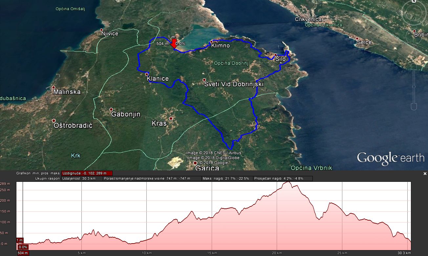
Task: Click the Malinska place label
Action: [x=68, y=92]
